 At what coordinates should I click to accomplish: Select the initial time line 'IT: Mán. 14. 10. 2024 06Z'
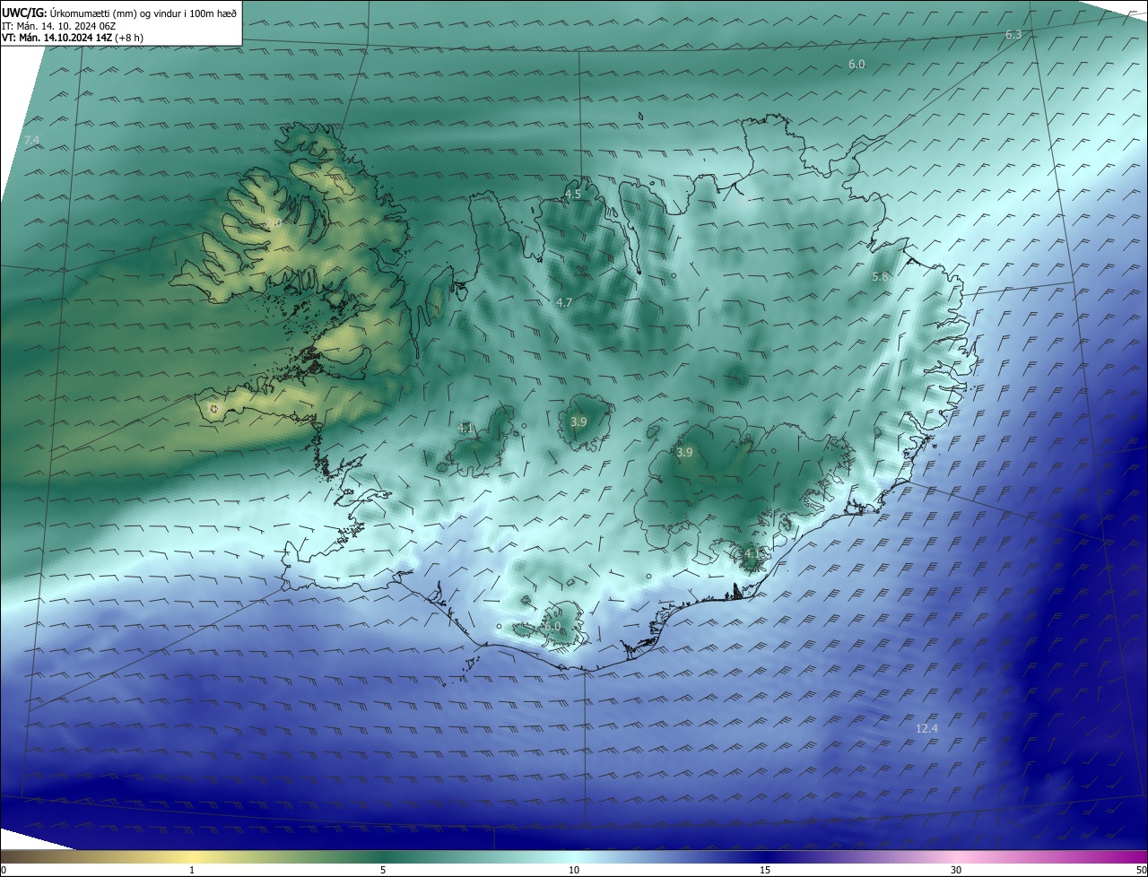point(60,26)
